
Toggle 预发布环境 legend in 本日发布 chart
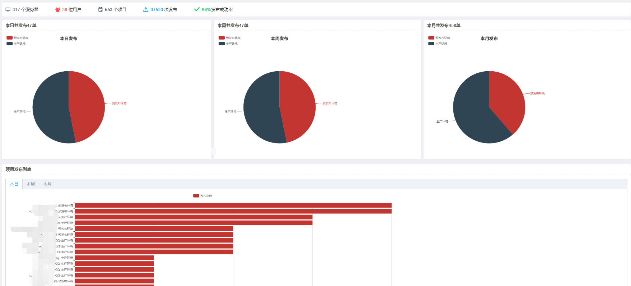17,38
